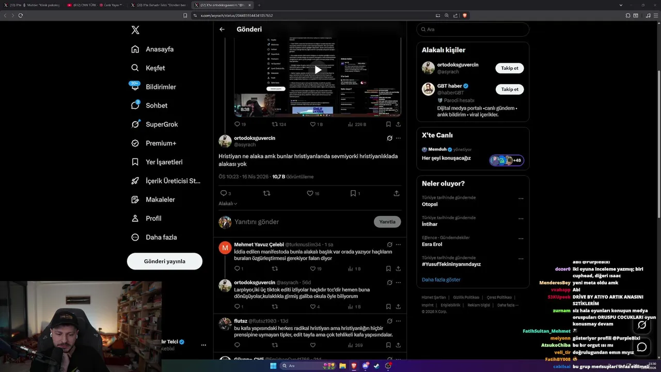Open more options for Esra Erol trend
The width and height of the screenshot is (661, 372).
(521, 239)
